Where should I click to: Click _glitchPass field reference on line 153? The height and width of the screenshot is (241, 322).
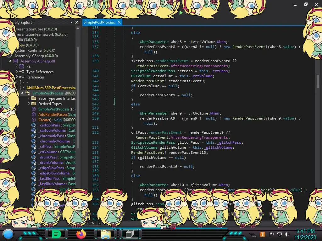(229, 142)
